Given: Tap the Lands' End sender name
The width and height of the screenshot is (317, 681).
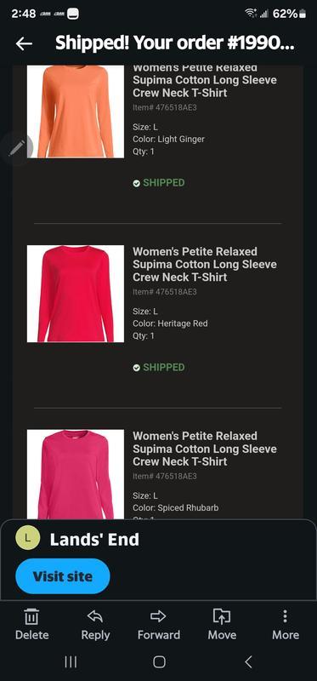Looking at the screenshot, I should click(94, 539).
